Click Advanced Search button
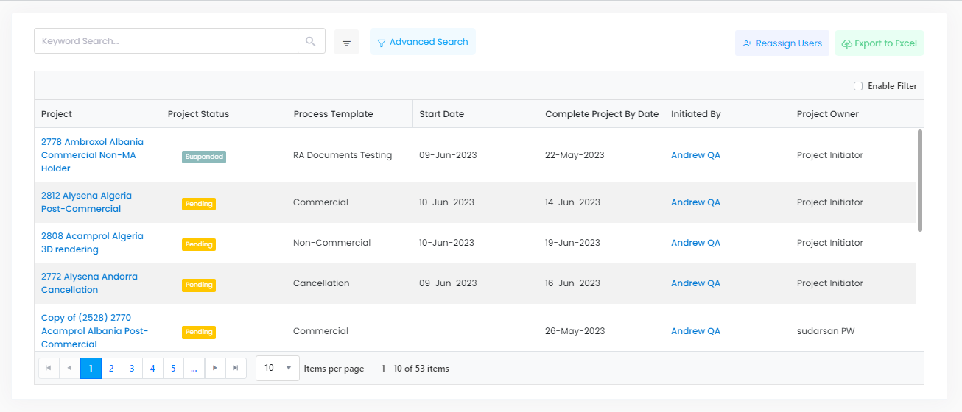Image resolution: width=962 pixels, height=412 pixels. coord(423,42)
